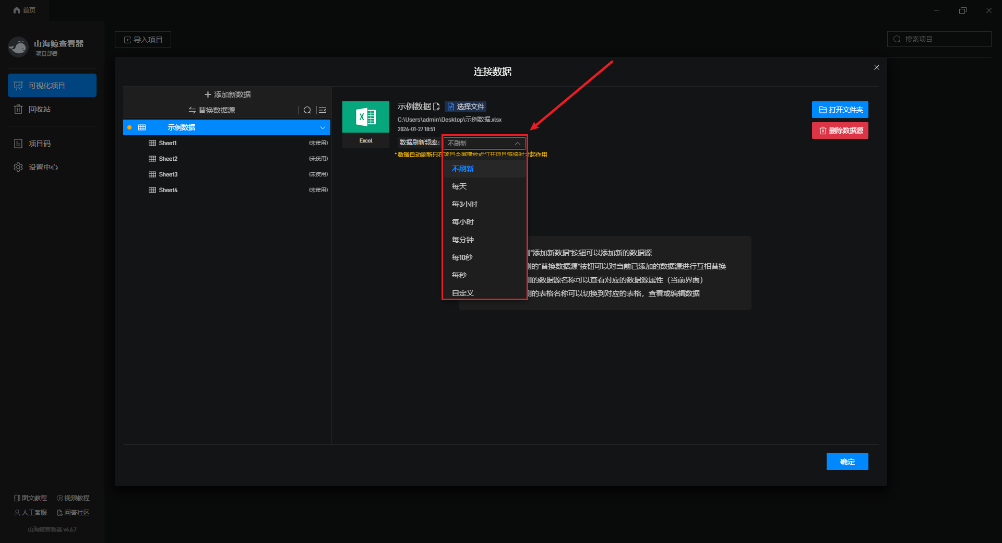Select Sheet2 table in the tree
This screenshot has height=543, width=1002.
click(x=168, y=159)
